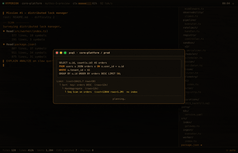The width and height of the screenshot is (238, 153).
Task: Open client.ts under observability/
Action: point(191,16)
